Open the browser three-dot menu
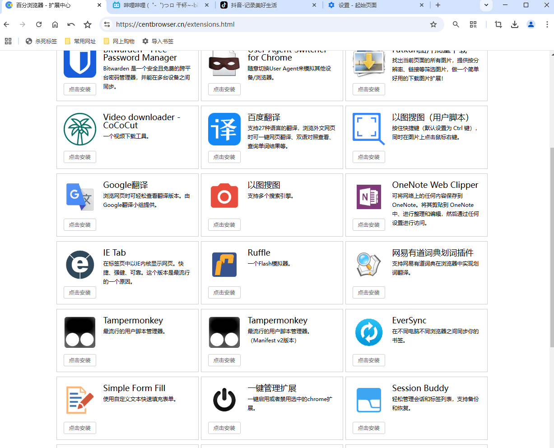The image size is (554, 448). tap(547, 24)
